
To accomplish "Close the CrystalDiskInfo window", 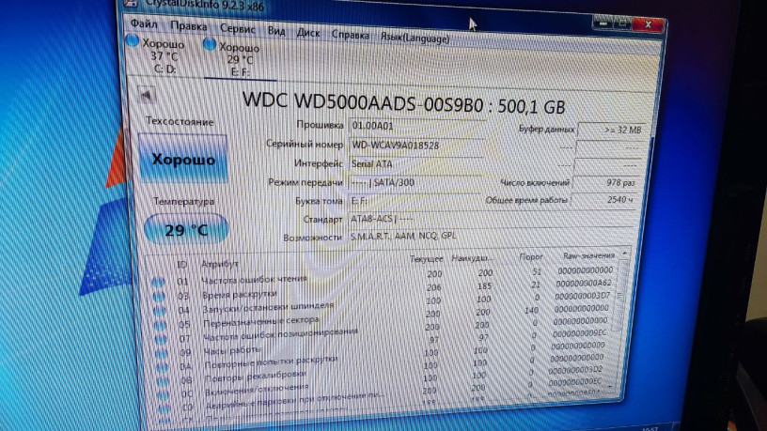I will [x=649, y=24].
